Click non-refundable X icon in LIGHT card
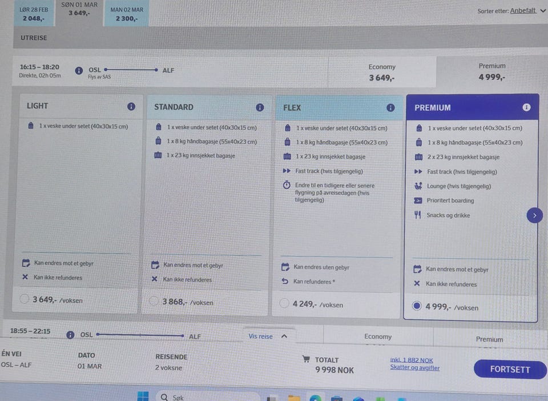 point(25,277)
